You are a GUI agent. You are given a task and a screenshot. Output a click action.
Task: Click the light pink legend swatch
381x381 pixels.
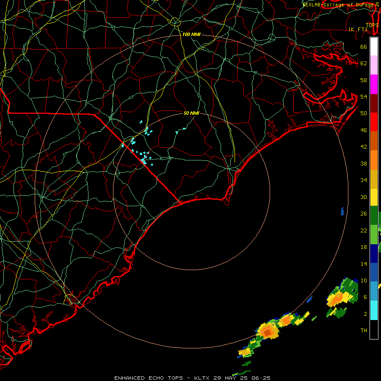pyautogui.click(x=374, y=65)
